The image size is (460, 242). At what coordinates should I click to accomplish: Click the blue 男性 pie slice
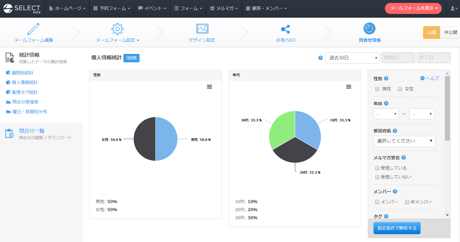coord(167,139)
